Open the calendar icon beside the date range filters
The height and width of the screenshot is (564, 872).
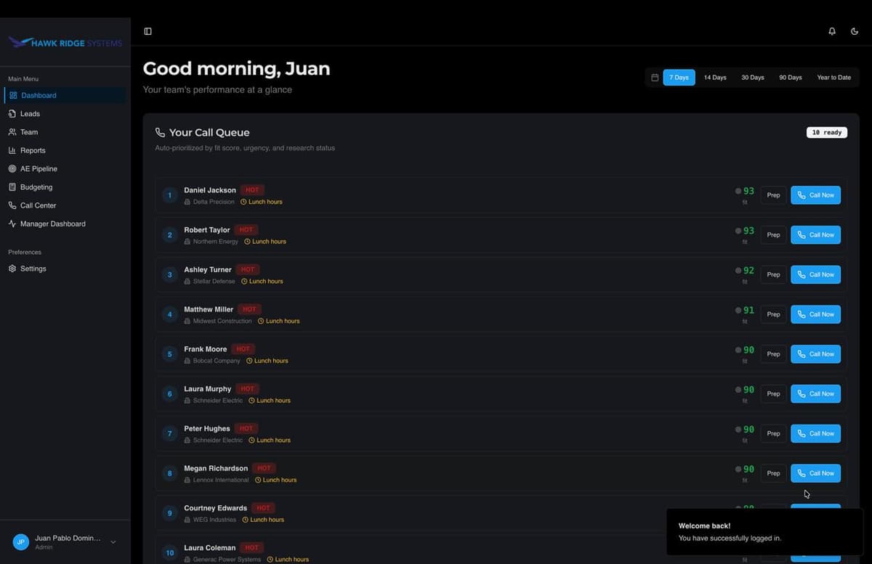pyautogui.click(x=653, y=77)
